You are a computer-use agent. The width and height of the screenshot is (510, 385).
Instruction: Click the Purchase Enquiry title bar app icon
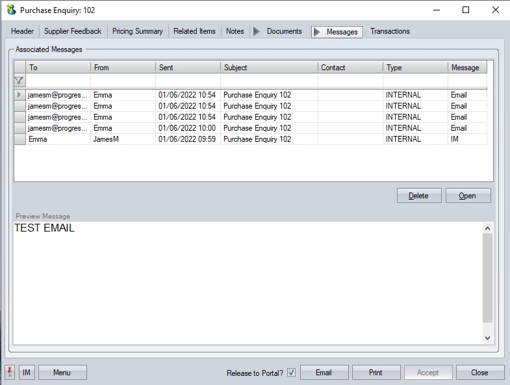(11, 10)
